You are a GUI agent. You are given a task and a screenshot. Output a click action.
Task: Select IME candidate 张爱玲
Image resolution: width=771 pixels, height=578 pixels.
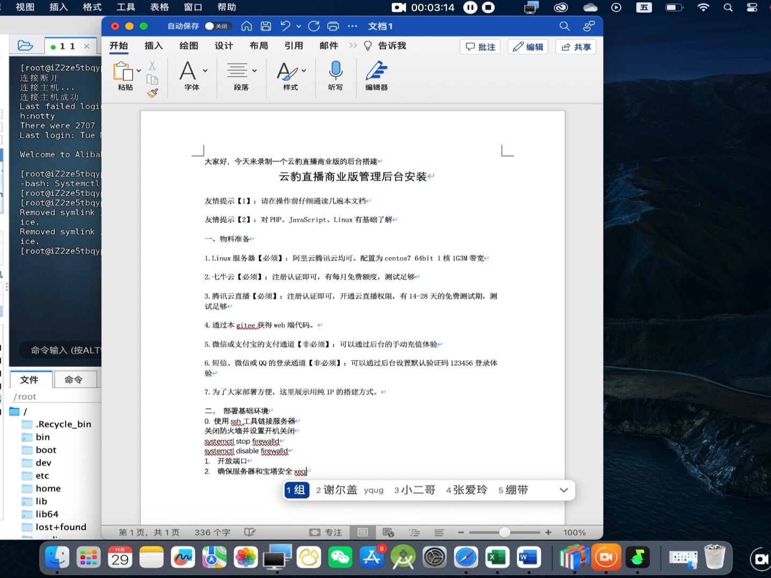coord(466,490)
